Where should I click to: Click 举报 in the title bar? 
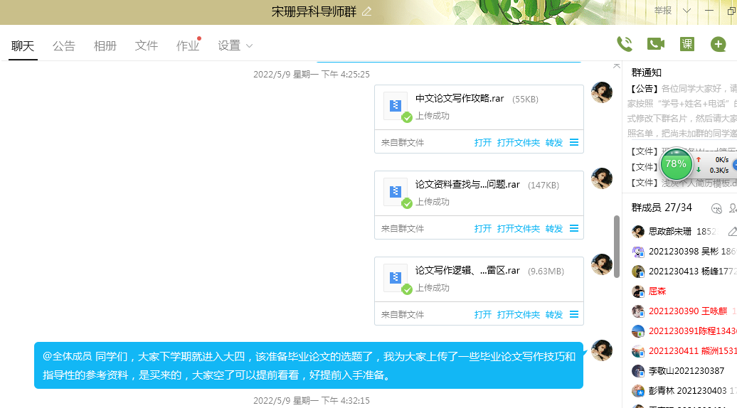(662, 11)
